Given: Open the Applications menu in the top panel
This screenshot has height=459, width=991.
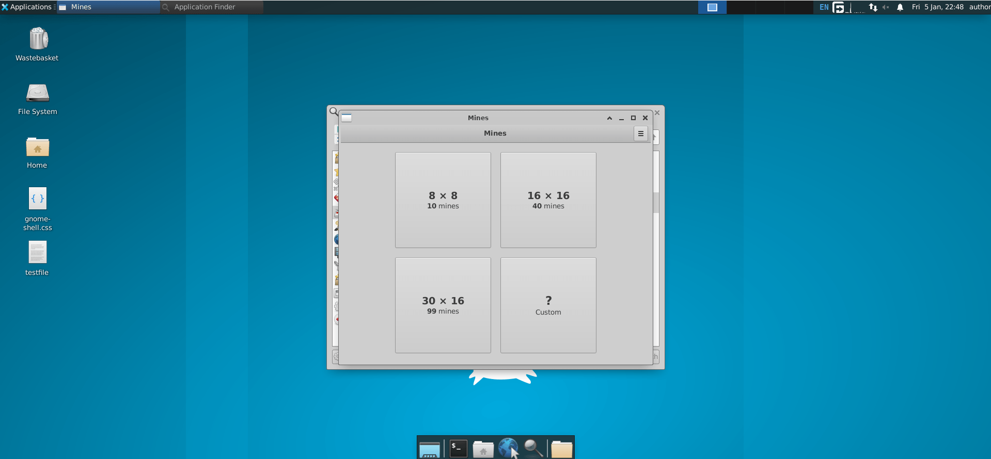Looking at the screenshot, I should [28, 7].
